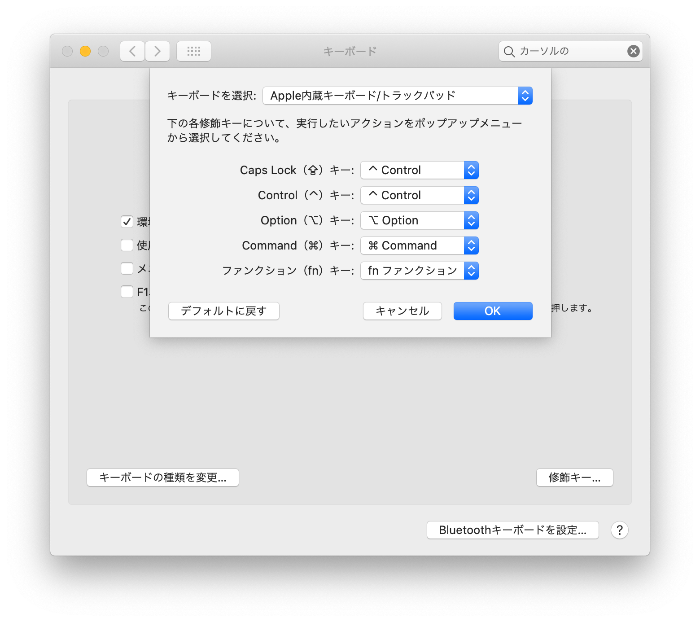The image size is (700, 622).
Task: Click in the search field カーソルの
Action: click(x=571, y=51)
